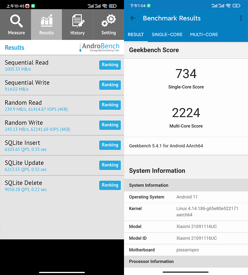The width and height of the screenshot is (248, 275).
Task: Select the Linux kernel version value
Action: [207, 212]
